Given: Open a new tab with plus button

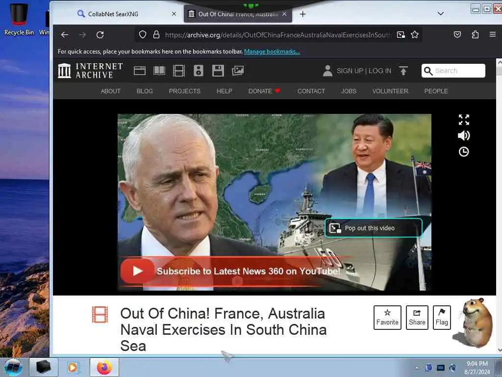Looking at the screenshot, I should 302,14.
